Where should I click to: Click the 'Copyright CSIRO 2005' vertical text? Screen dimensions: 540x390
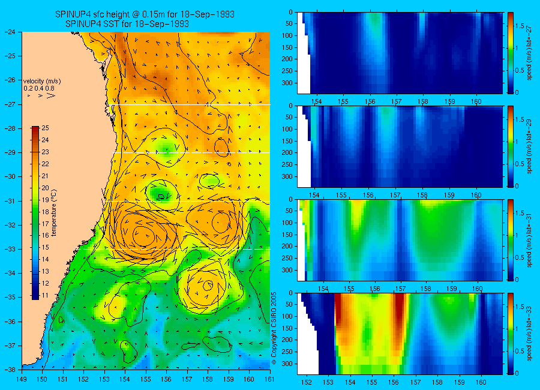(274, 328)
